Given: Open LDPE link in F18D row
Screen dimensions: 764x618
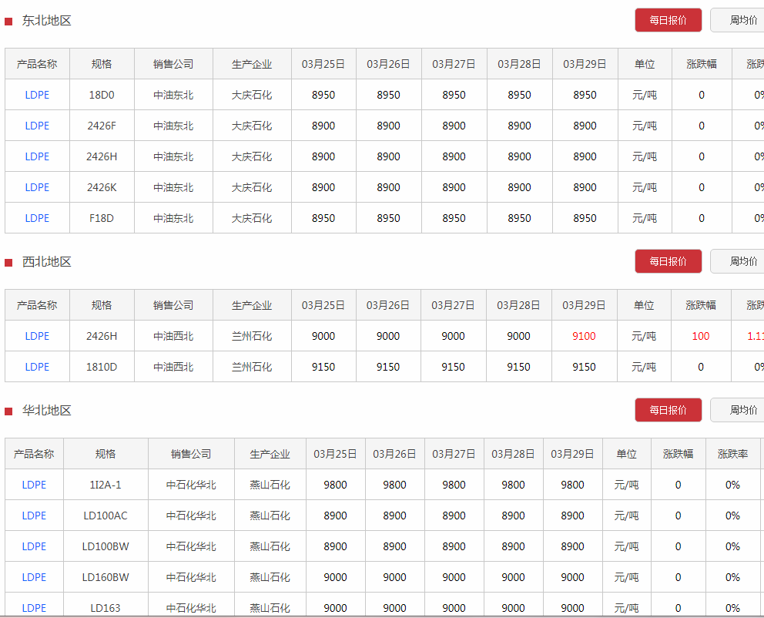Looking at the screenshot, I should point(37,218).
